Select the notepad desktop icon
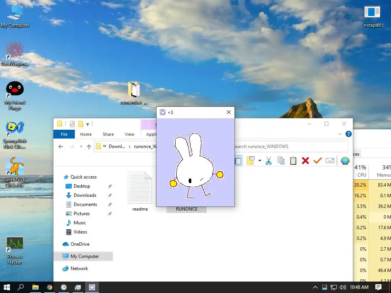Image resolution: width=391 pixels, height=293 pixels. (x=372, y=16)
